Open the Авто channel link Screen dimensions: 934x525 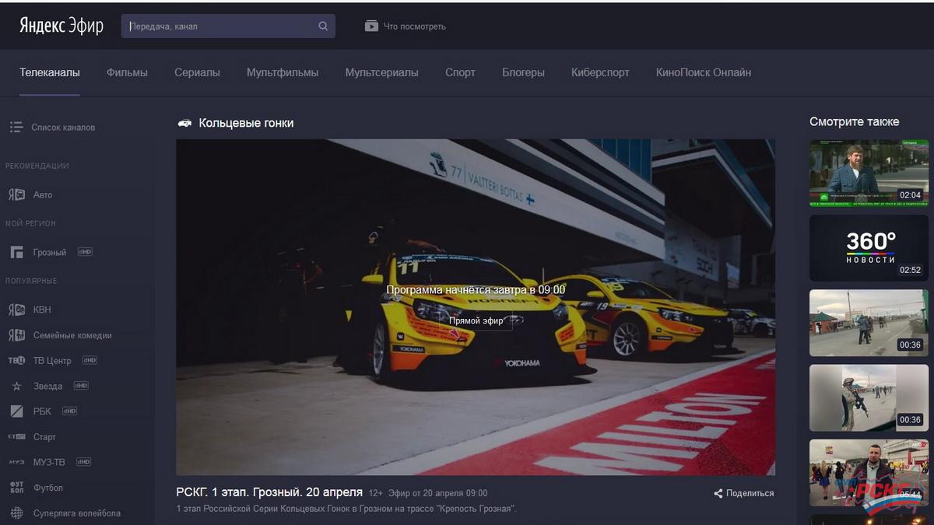tap(43, 194)
